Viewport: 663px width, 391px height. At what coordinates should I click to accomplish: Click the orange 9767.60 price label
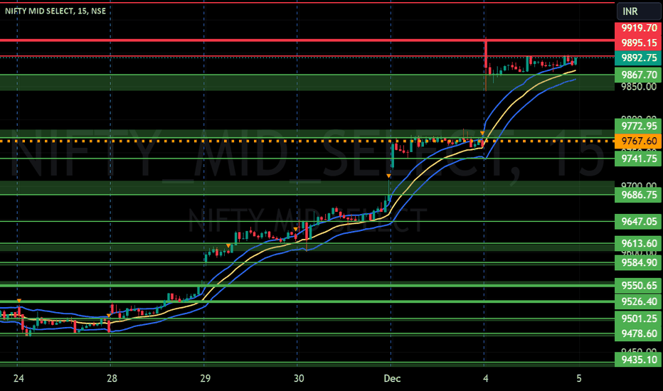(x=639, y=141)
